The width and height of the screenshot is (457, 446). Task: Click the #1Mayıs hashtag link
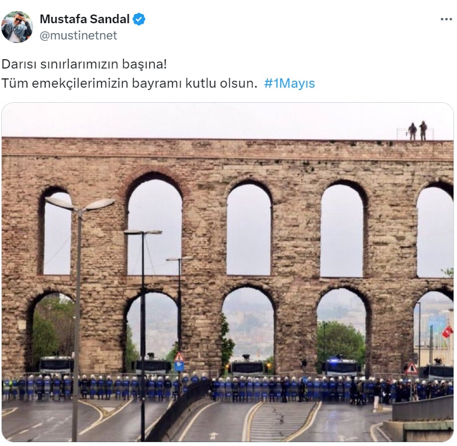point(290,83)
